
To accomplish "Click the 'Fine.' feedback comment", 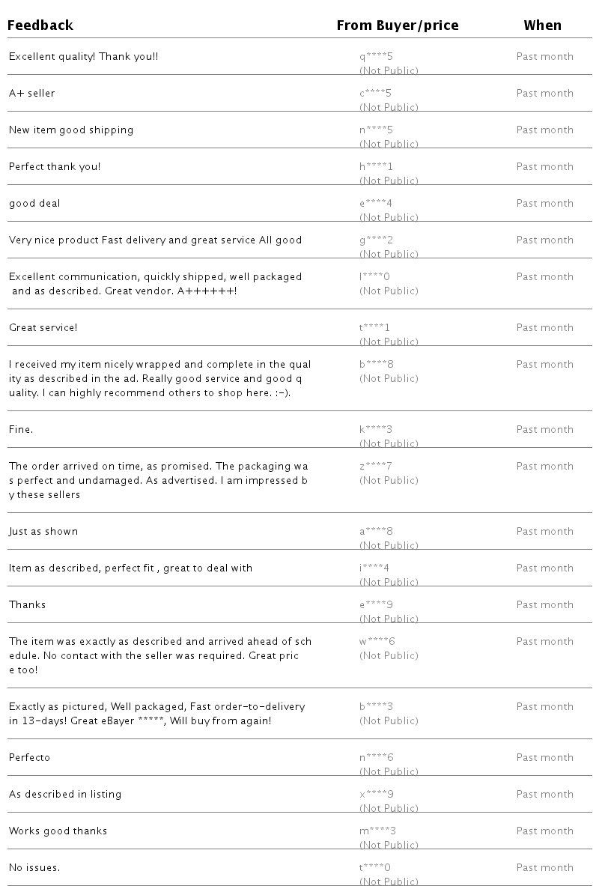I will [21, 429].
